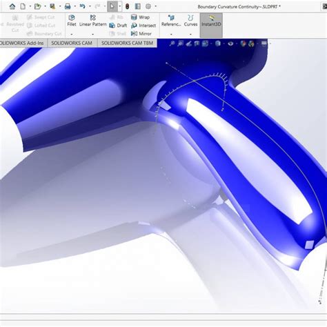
Task: Expand the Undo history dropdown arrow
Action: [90, 6]
